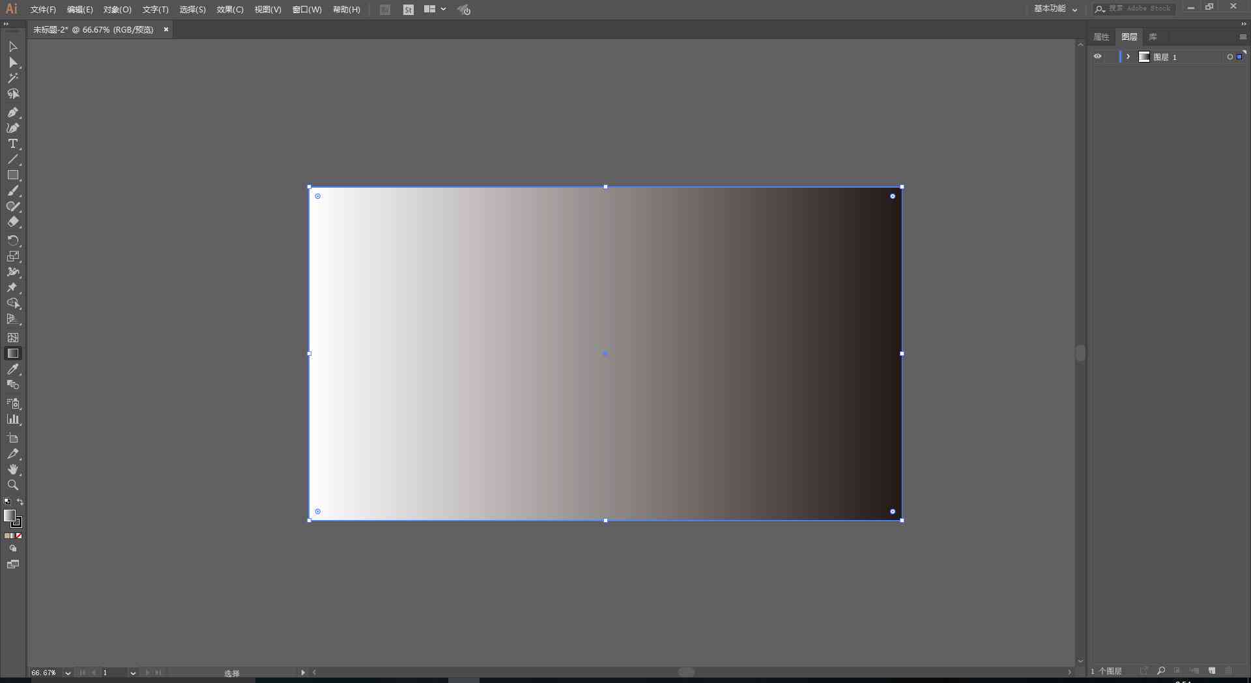Select the Symbol Sprayer tool

click(x=12, y=403)
